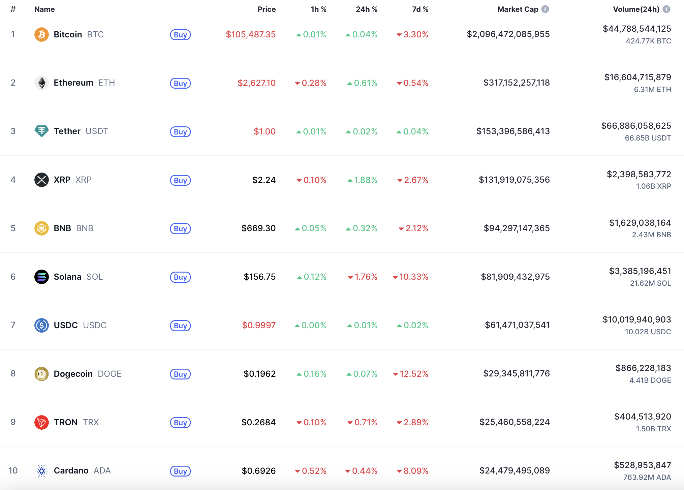The image size is (684, 490).
Task: Click Bitcoin price $105,487.35
Action: tap(251, 34)
